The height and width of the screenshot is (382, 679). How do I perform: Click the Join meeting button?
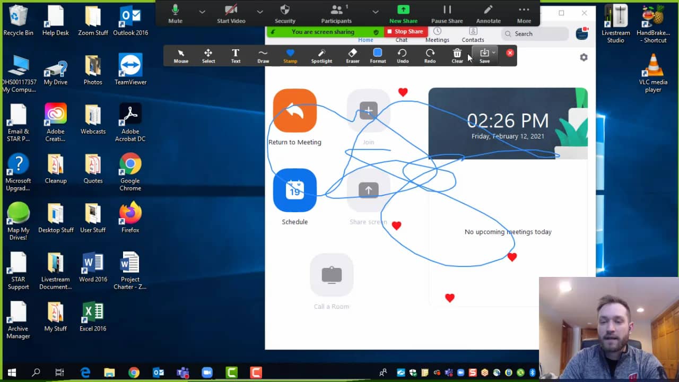tap(369, 110)
